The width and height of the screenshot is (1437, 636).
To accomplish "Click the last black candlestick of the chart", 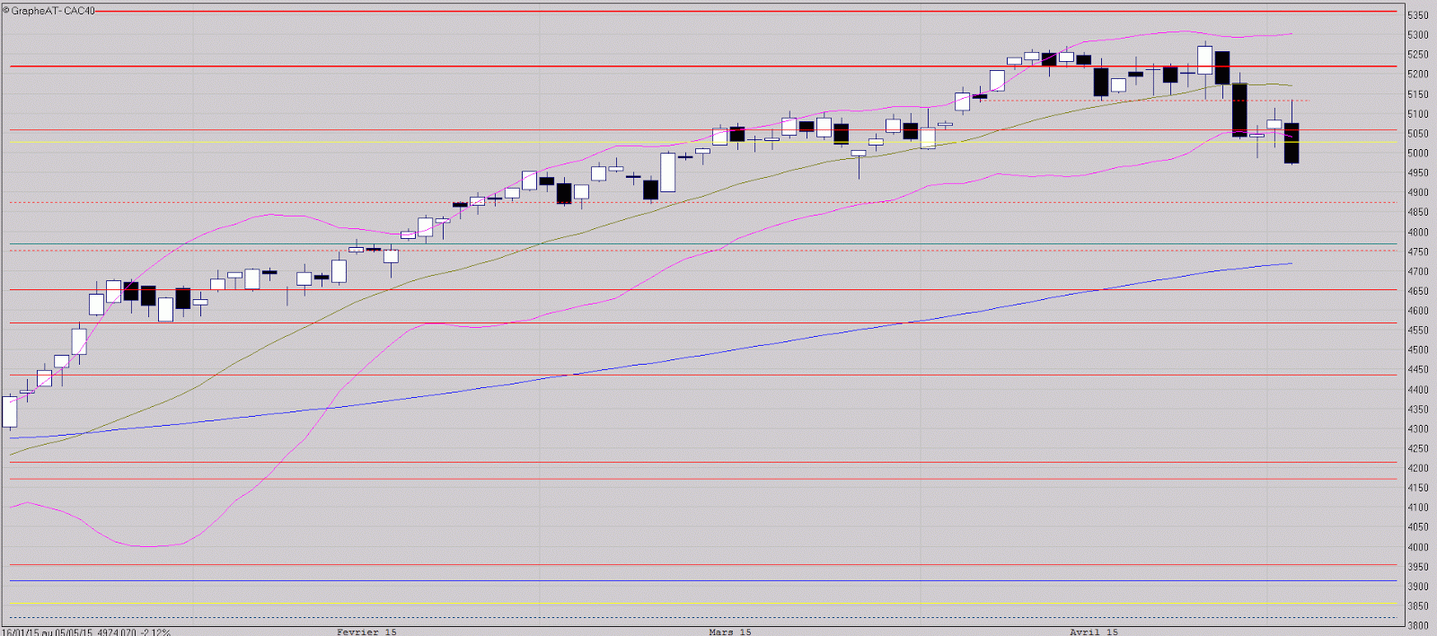I will (1292, 143).
